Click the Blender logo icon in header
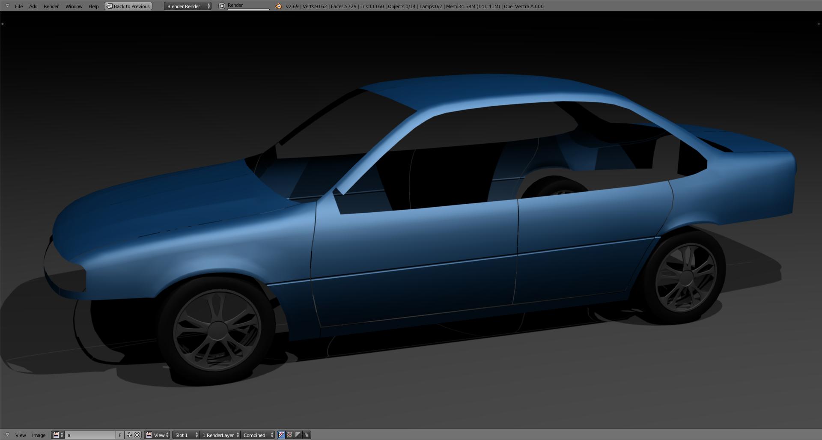Viewport: 822px width, 440px height. [278, 6]
